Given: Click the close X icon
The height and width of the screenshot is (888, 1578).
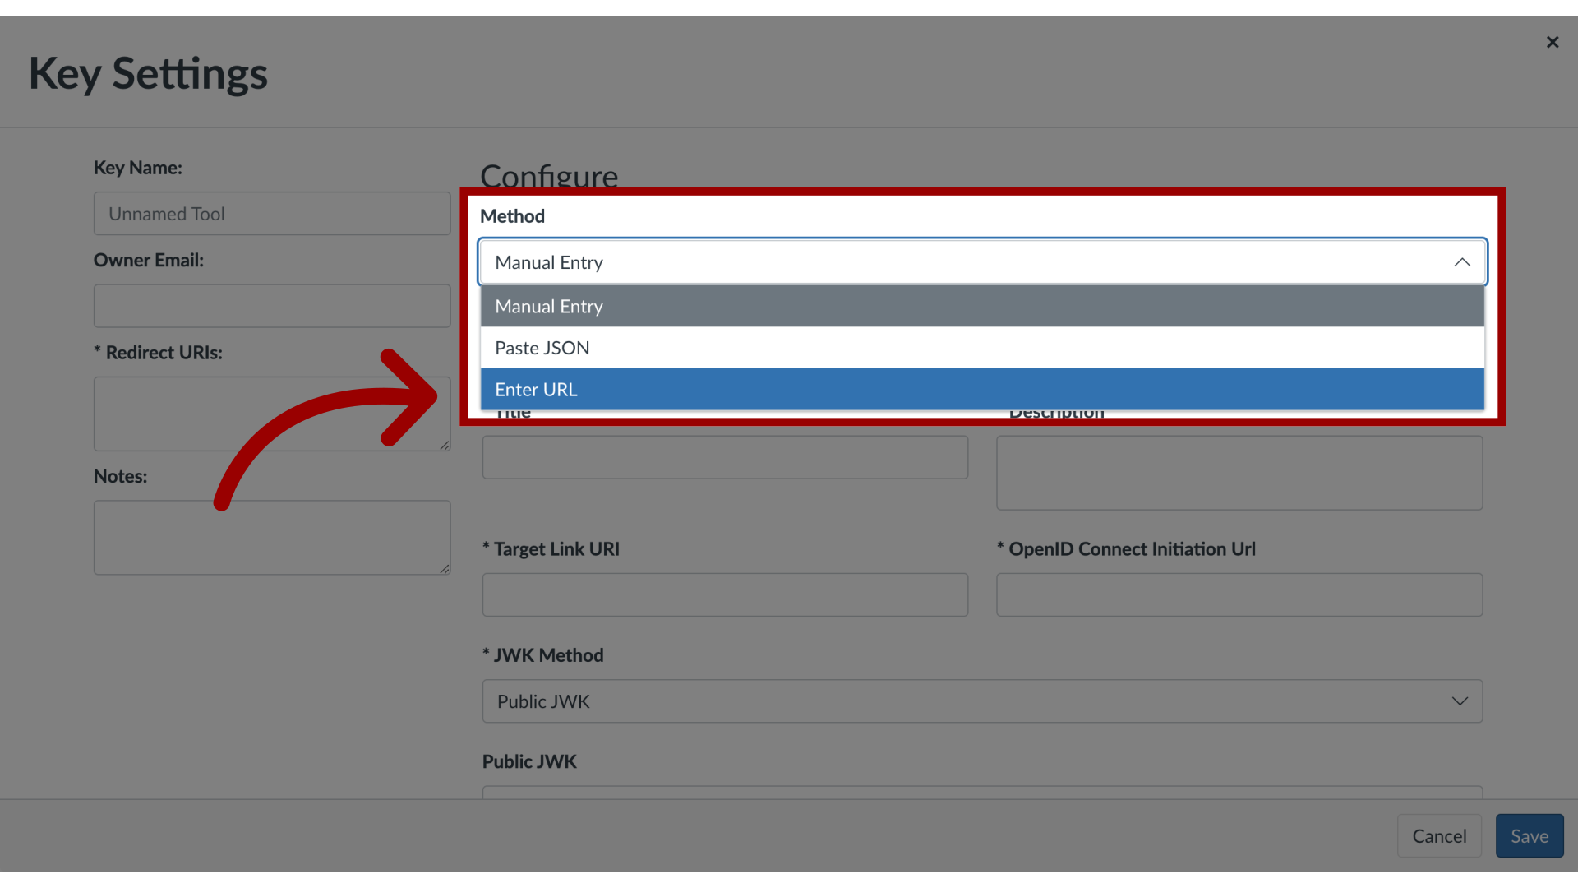Looking at the screenshot, I should coord(1552,41).
